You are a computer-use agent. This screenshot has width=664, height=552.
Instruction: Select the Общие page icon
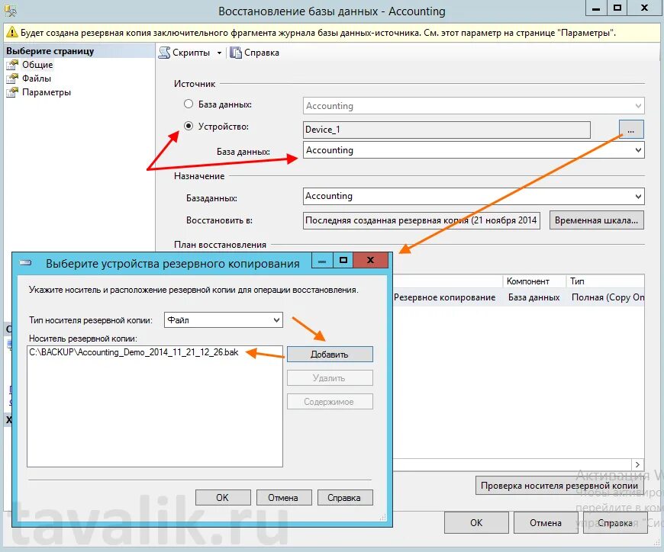click(12, 65)
